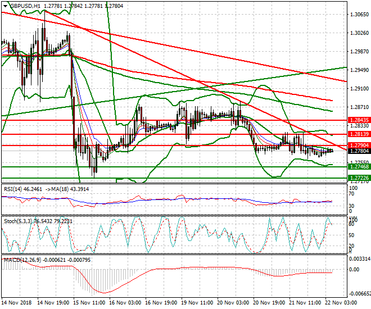Select the 1.29490 price scale value
Image resolution: width=371 pixels, height=309 pixels.
[359, 70]
